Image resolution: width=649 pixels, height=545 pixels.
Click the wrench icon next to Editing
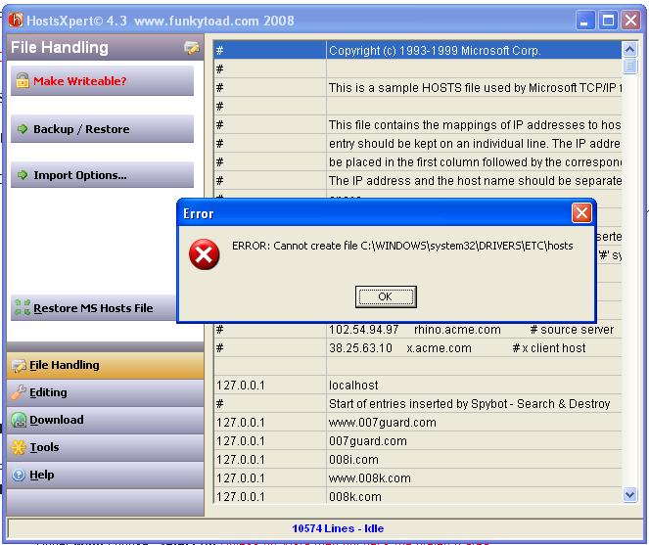point(19,392)
